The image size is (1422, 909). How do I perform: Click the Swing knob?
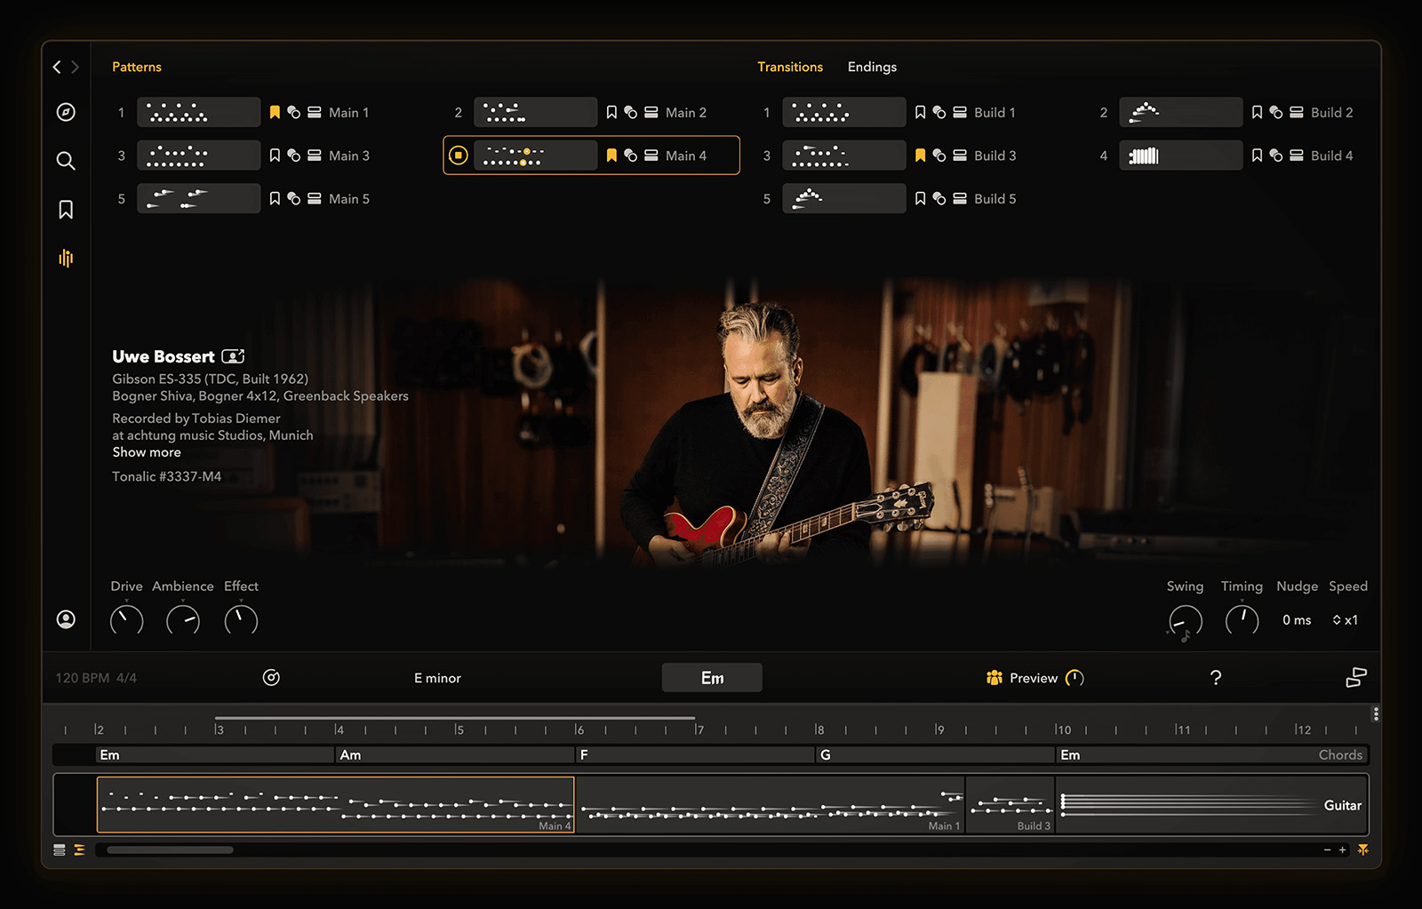pyautogui.click(x=1186, y=621)
